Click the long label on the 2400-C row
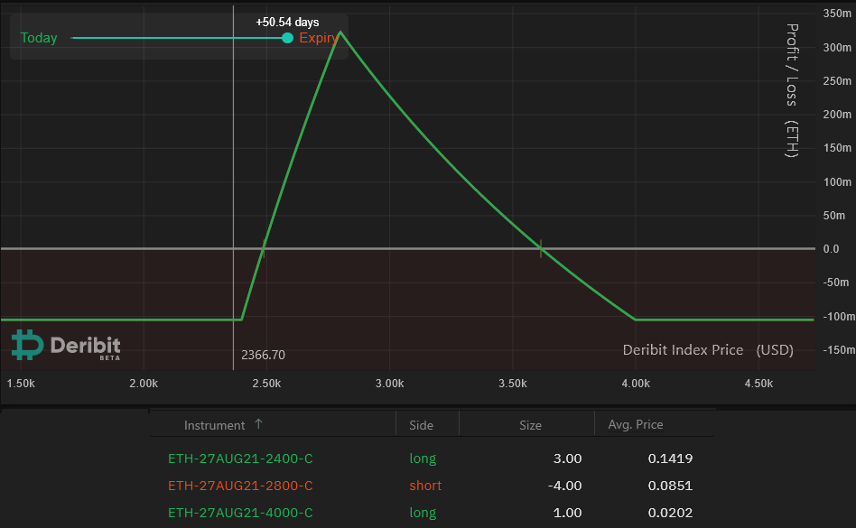 coord(423,459)
